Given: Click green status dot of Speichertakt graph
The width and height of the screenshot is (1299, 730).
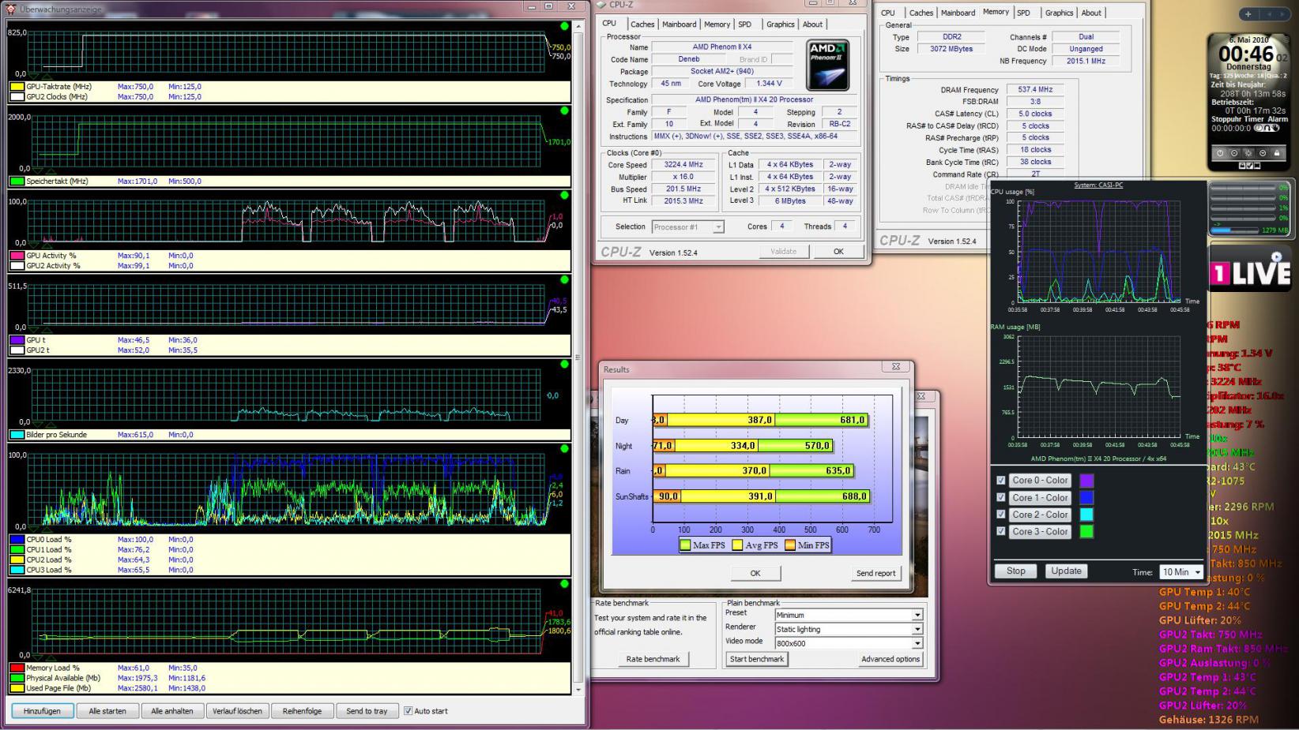Looking at the screenshot, I should 564,110.
